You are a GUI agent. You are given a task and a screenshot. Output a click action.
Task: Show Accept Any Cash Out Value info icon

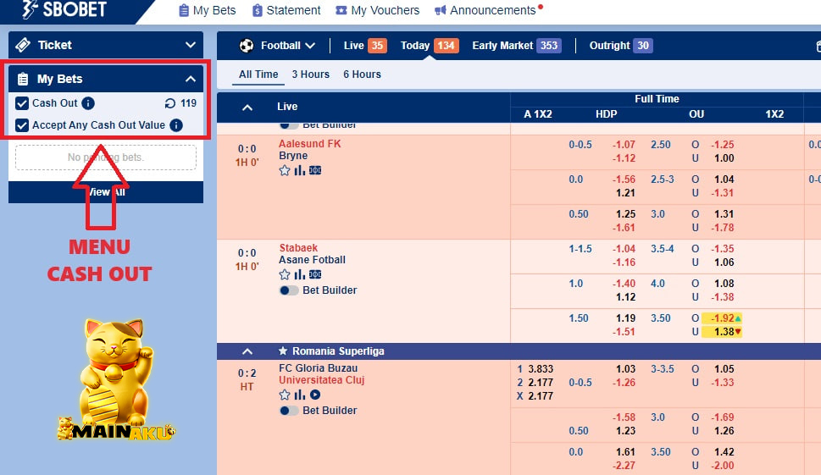pos(176,125)
